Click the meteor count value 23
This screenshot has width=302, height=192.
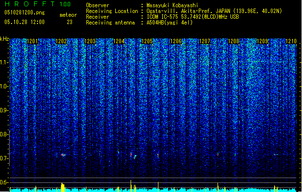(70, 22)
